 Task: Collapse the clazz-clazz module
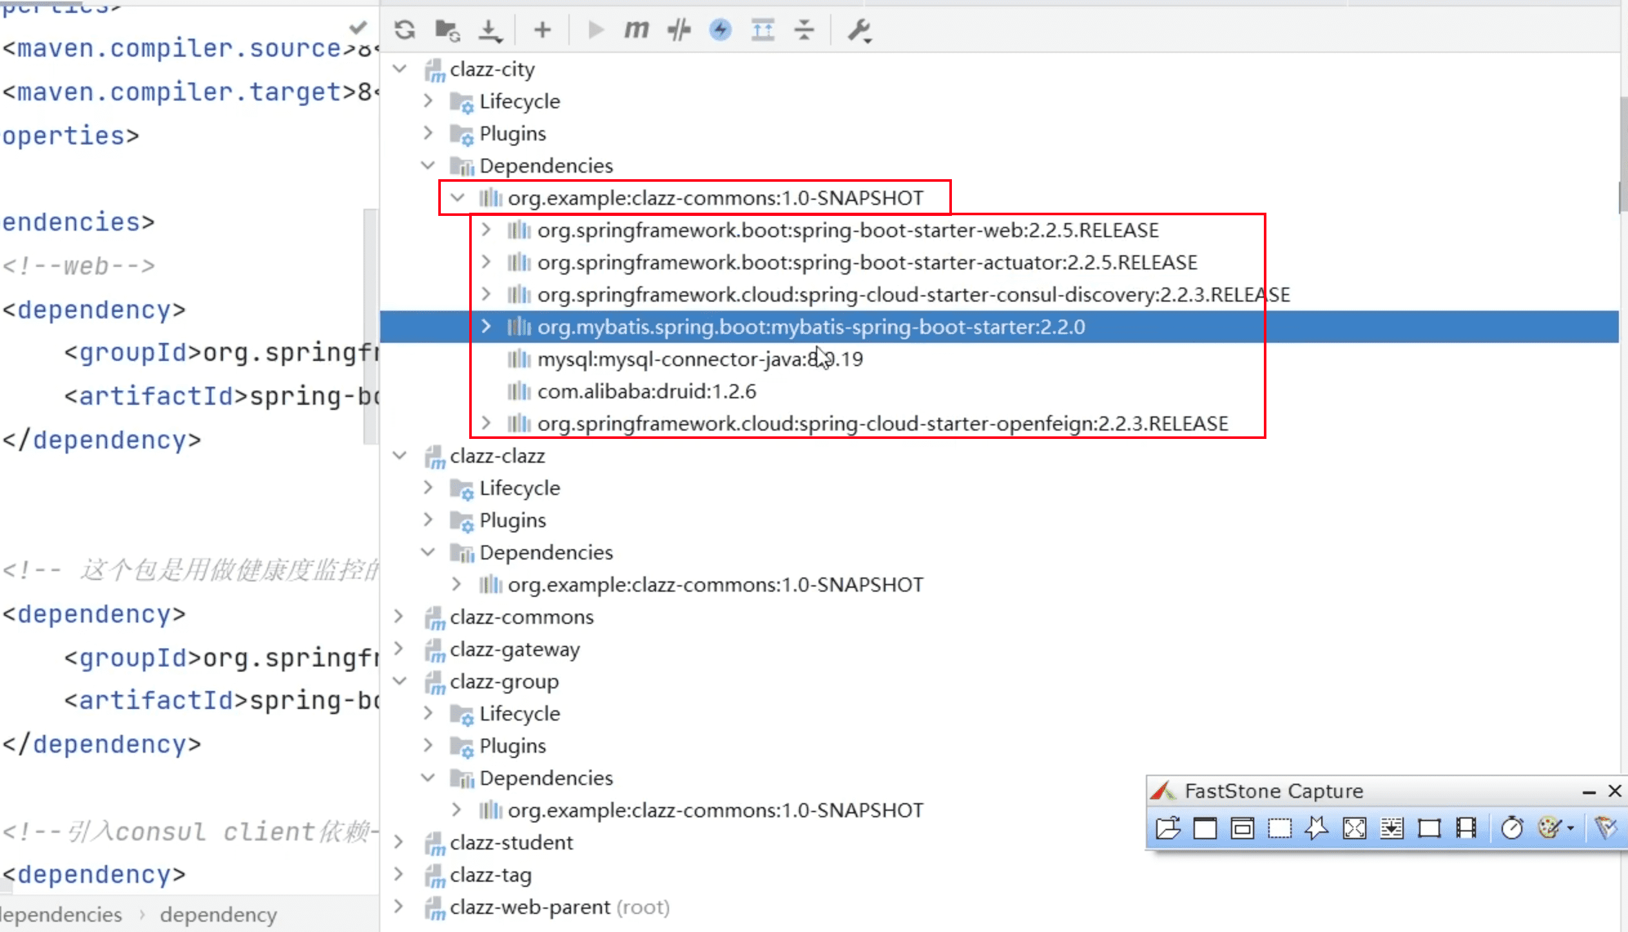[x=400, y=455]
